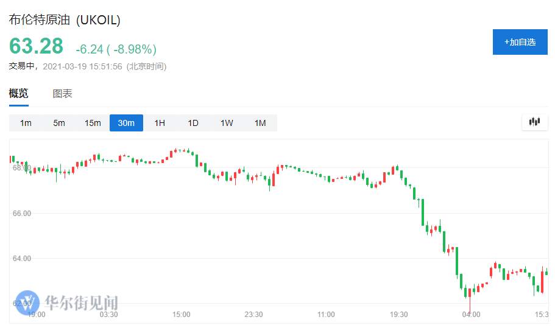
Task: Click the 15:00 time axis label
Action: pyautogui.click(x=181, y=314)
